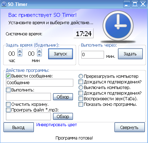Open Обзор next to Выполнить field
This screenshot has height=143, width=148.
coord(63,97)
